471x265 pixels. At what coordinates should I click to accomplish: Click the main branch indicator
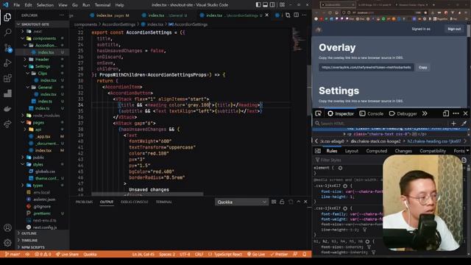pos(13,254)
